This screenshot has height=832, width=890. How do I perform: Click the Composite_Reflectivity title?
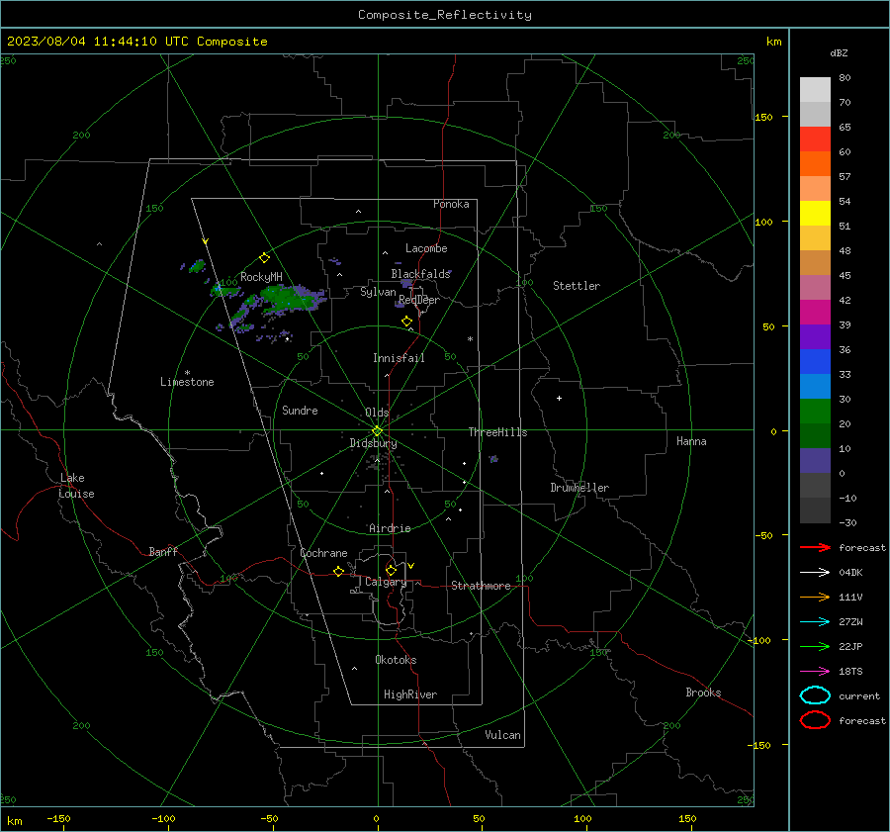click(445, 15)
